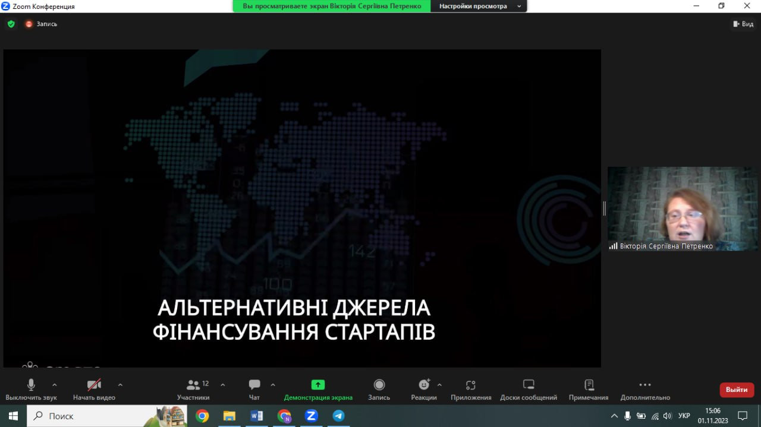Viewport: 761px width, 427px height.
Task: Expand reactions options arrow
Action: point(439,385)
